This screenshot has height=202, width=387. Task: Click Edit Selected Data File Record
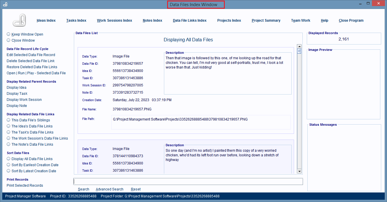31,55
